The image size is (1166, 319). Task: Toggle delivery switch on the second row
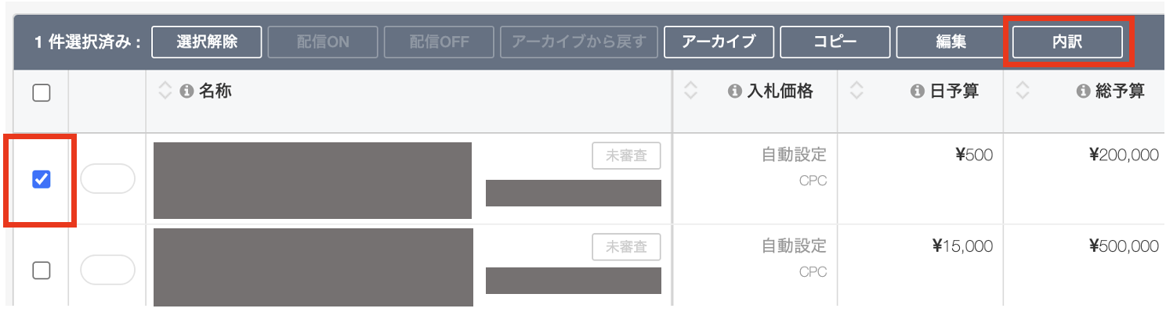click(107, 271)
